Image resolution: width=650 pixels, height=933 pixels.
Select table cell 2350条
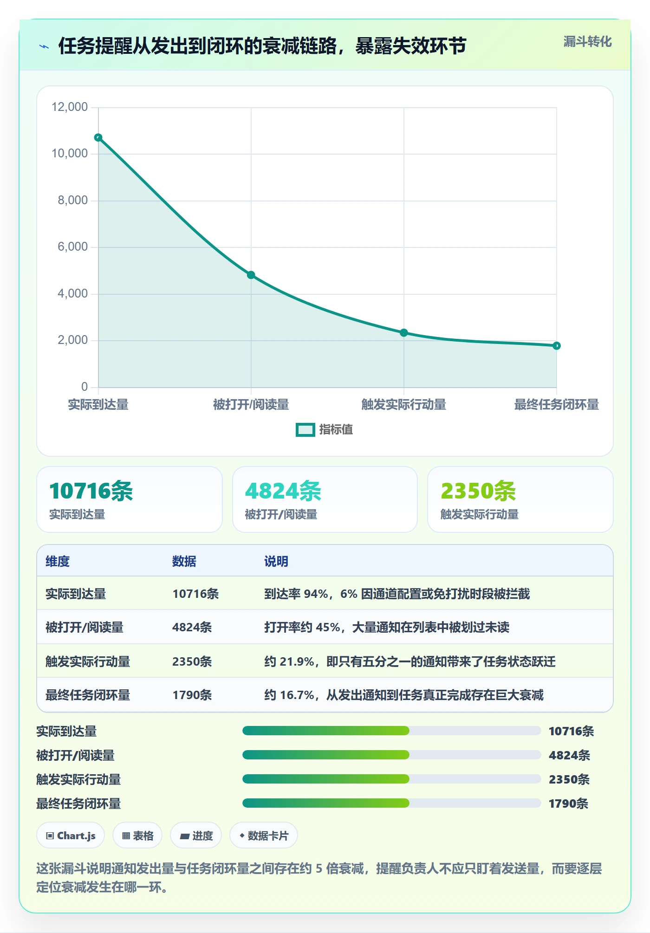[192, 661]
